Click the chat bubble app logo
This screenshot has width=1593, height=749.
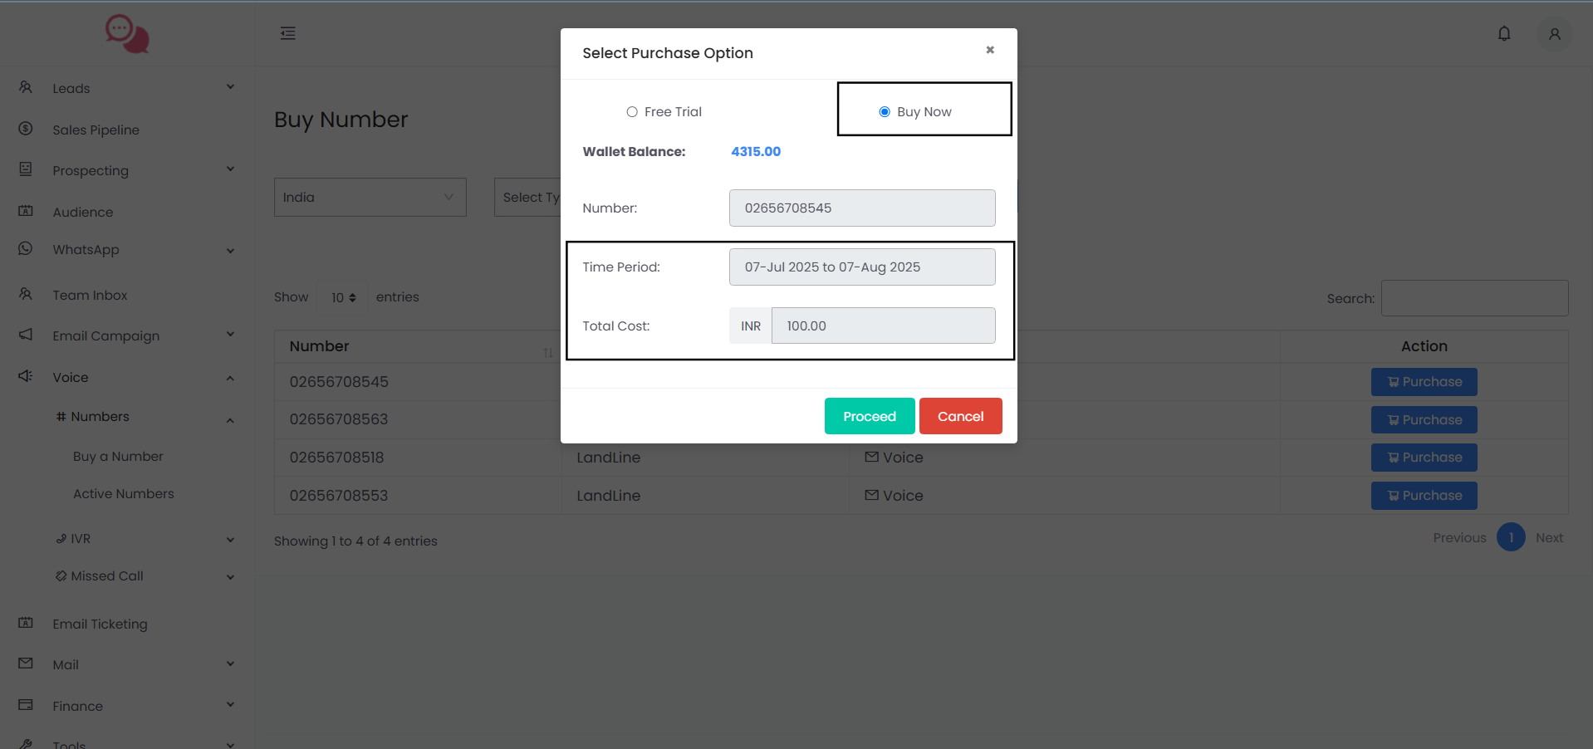coord(127,34)
